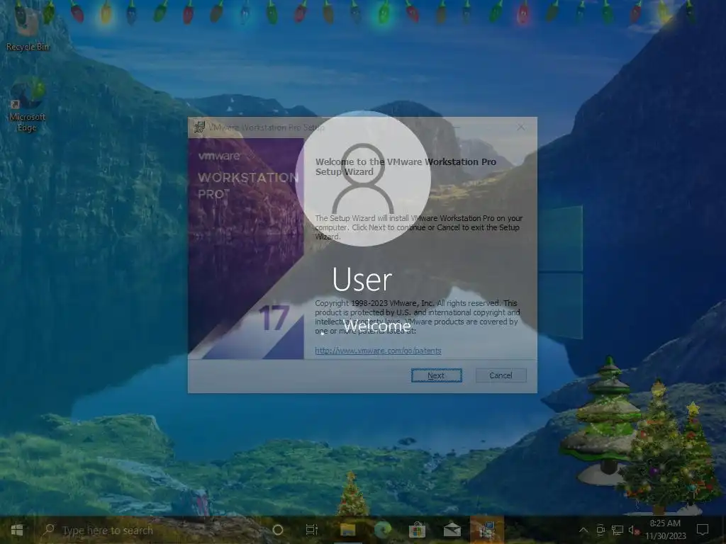This screenshot has height=544, width=726.
Task: Open Microsoft Store from the taskbar
Action: (417, 530)
